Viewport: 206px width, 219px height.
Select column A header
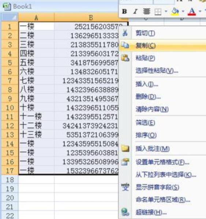click(36, 18)
